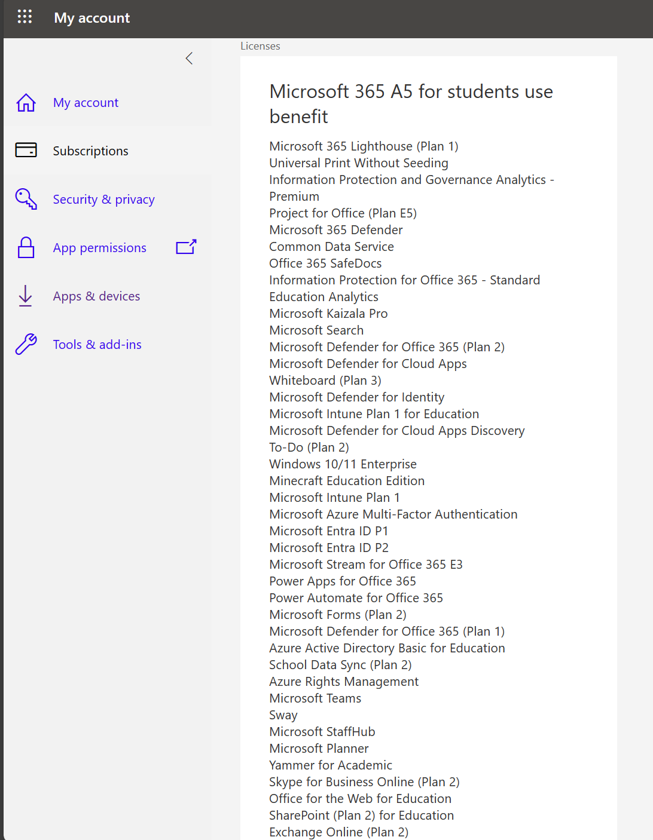This screenshot has width=653, height=840.
Task: Click the wrench Tools & add-ins icon
Action: click(26, 344)
